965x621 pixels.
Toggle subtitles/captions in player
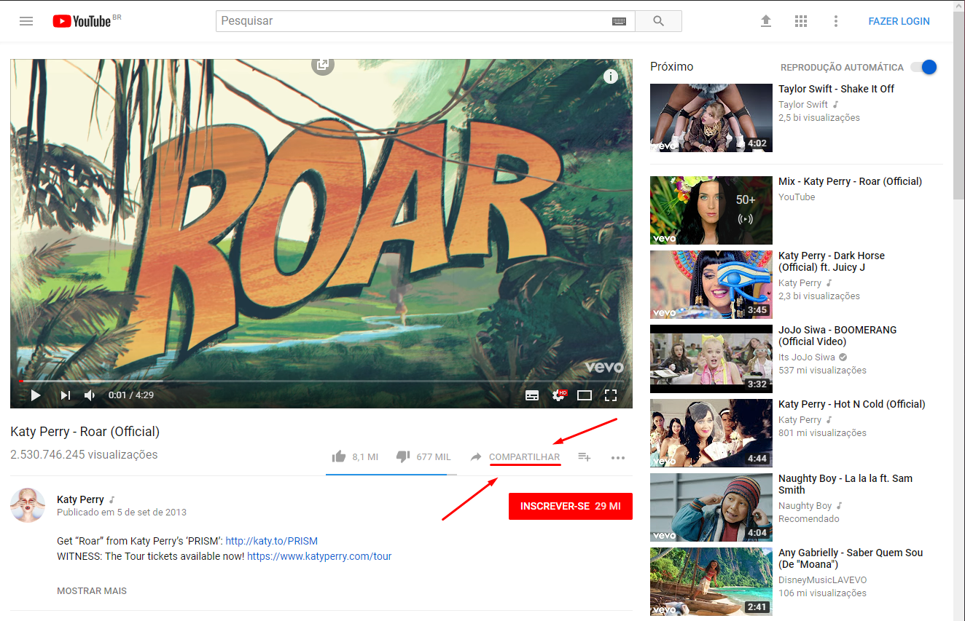(532, 395)
